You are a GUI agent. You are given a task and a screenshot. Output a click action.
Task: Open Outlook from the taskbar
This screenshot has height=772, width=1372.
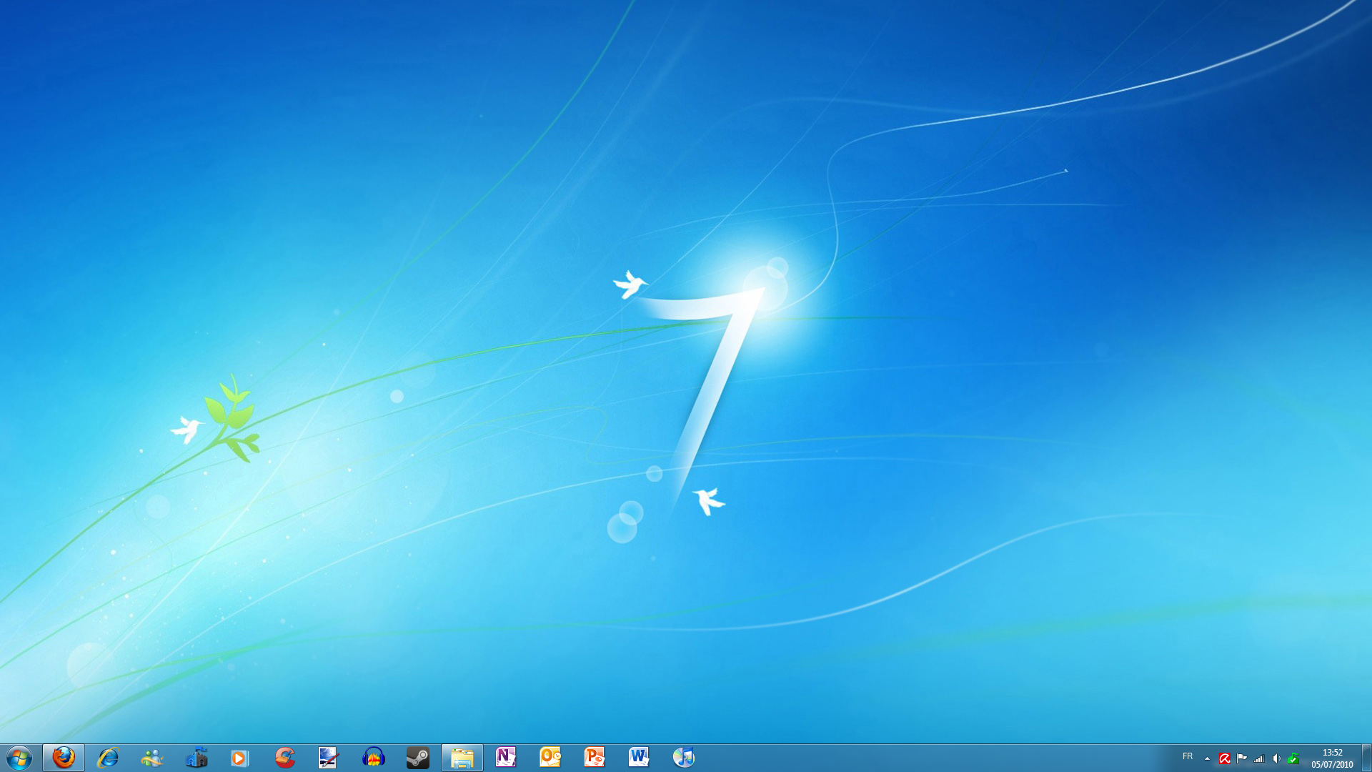(x=550, y=758)
